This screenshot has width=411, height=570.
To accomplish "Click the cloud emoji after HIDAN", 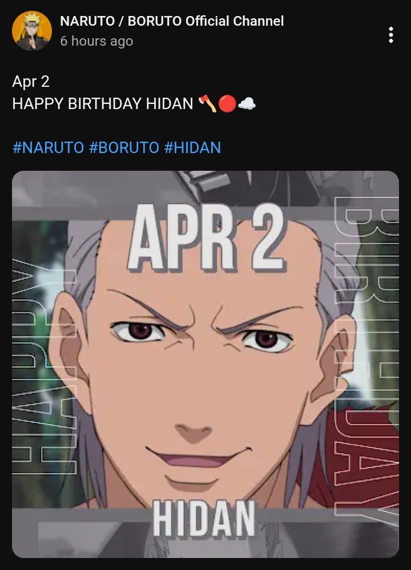I will 247,104.
